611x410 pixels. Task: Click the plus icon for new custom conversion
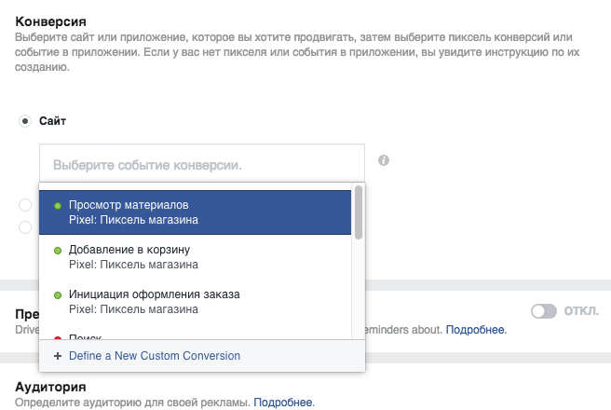[x=58, y=356]
